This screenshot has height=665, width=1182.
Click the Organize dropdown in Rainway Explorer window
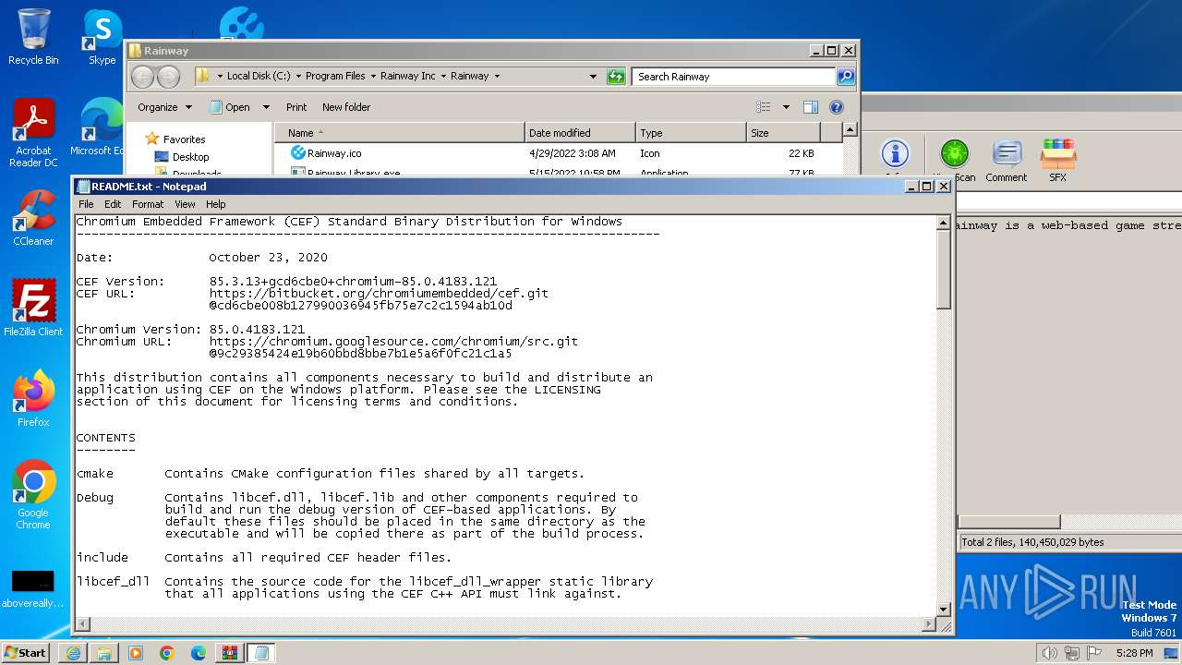tap(164, 107)
